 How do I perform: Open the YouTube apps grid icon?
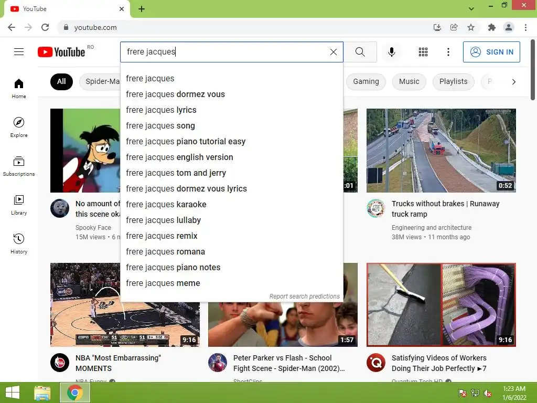(x=423, y=52)
